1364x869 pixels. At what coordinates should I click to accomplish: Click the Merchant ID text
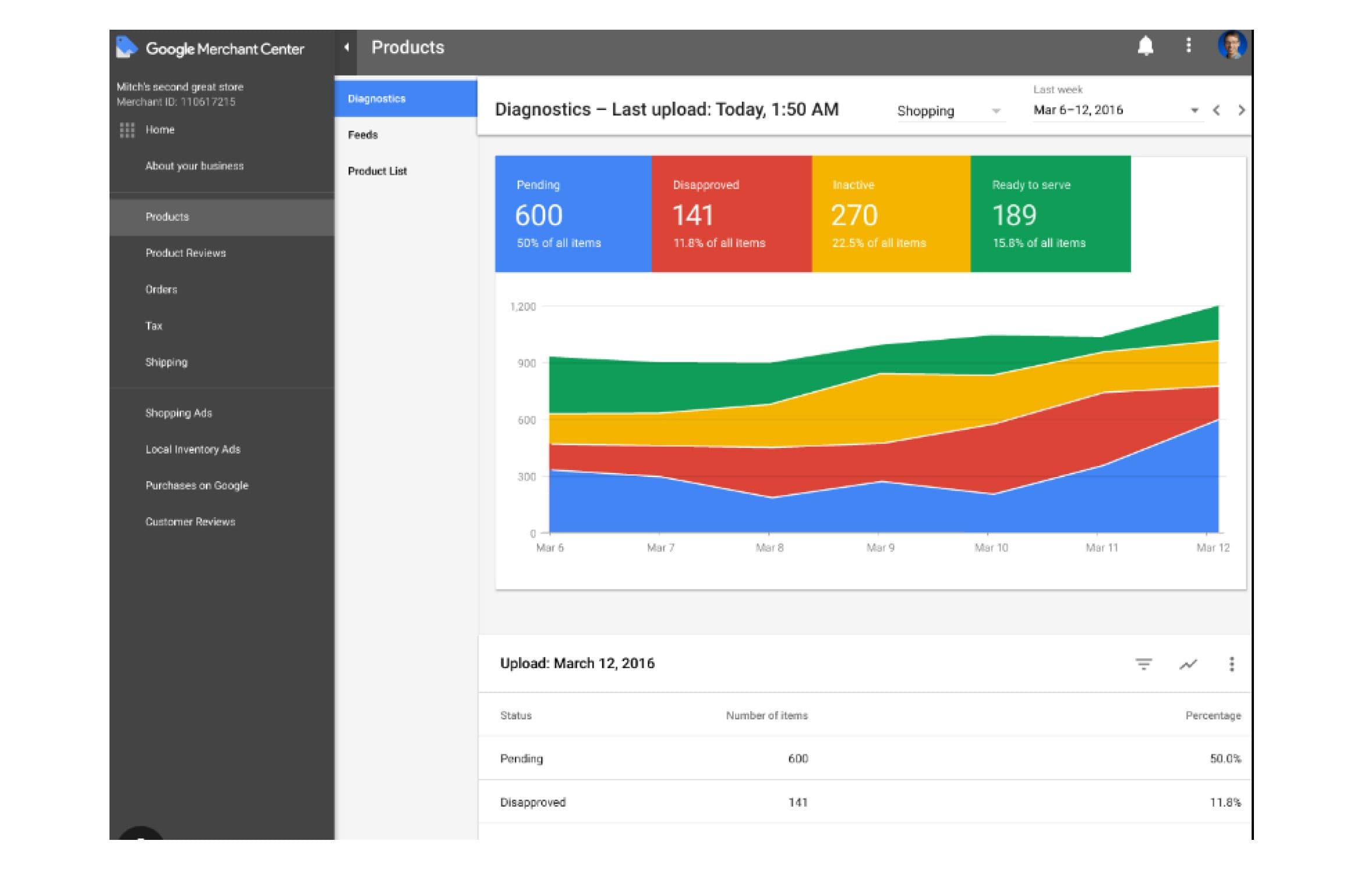[x=176, y=102]
